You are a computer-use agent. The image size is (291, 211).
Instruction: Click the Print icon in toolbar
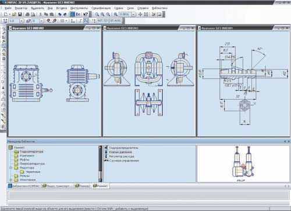[27, 14]
